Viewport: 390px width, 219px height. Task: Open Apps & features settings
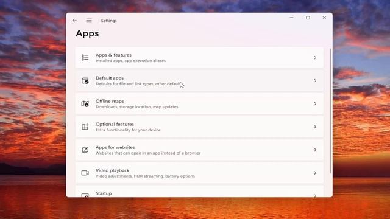point(199,58)
